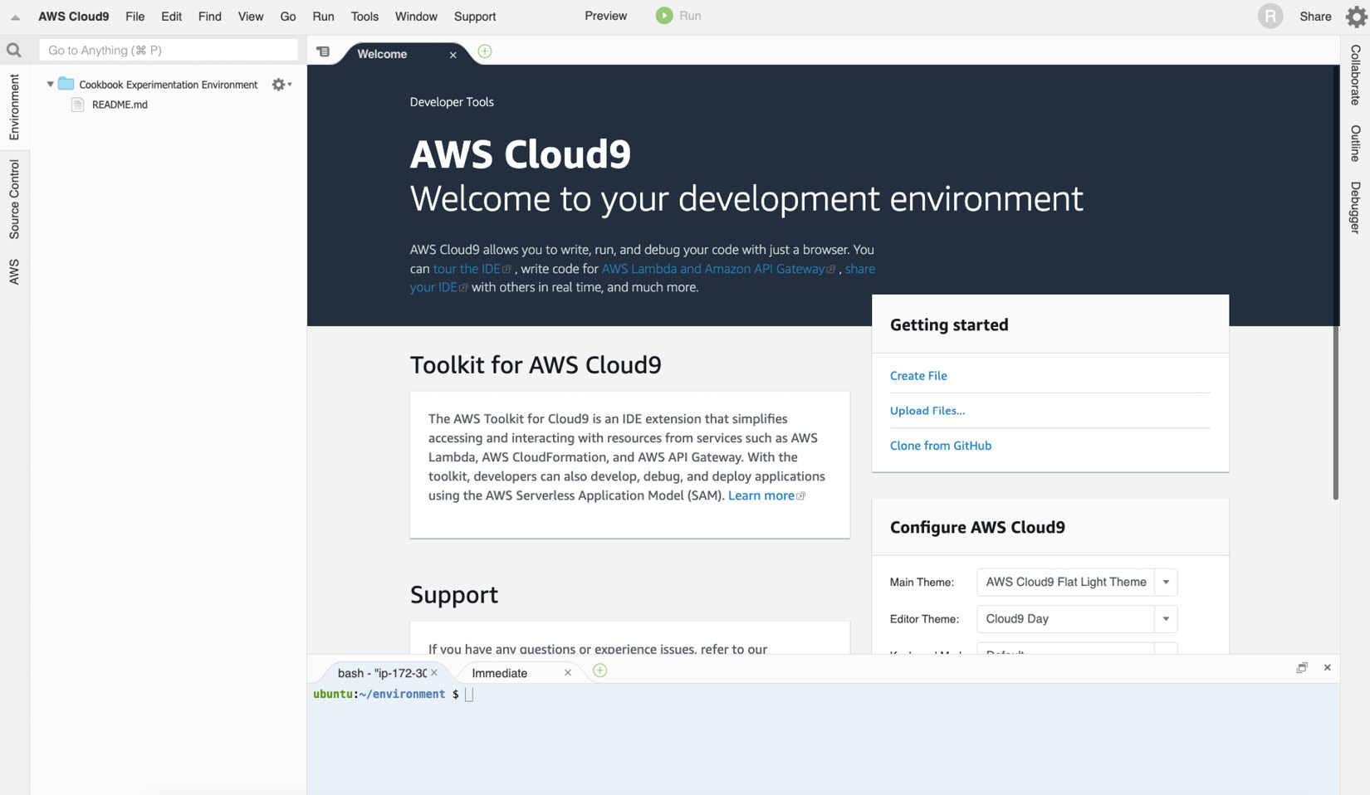The height and width of the screenshot is (795, 1370).
Task: Select the AWS Cloud9 Flat Light Theme combo box
Action: point(1077,583)
